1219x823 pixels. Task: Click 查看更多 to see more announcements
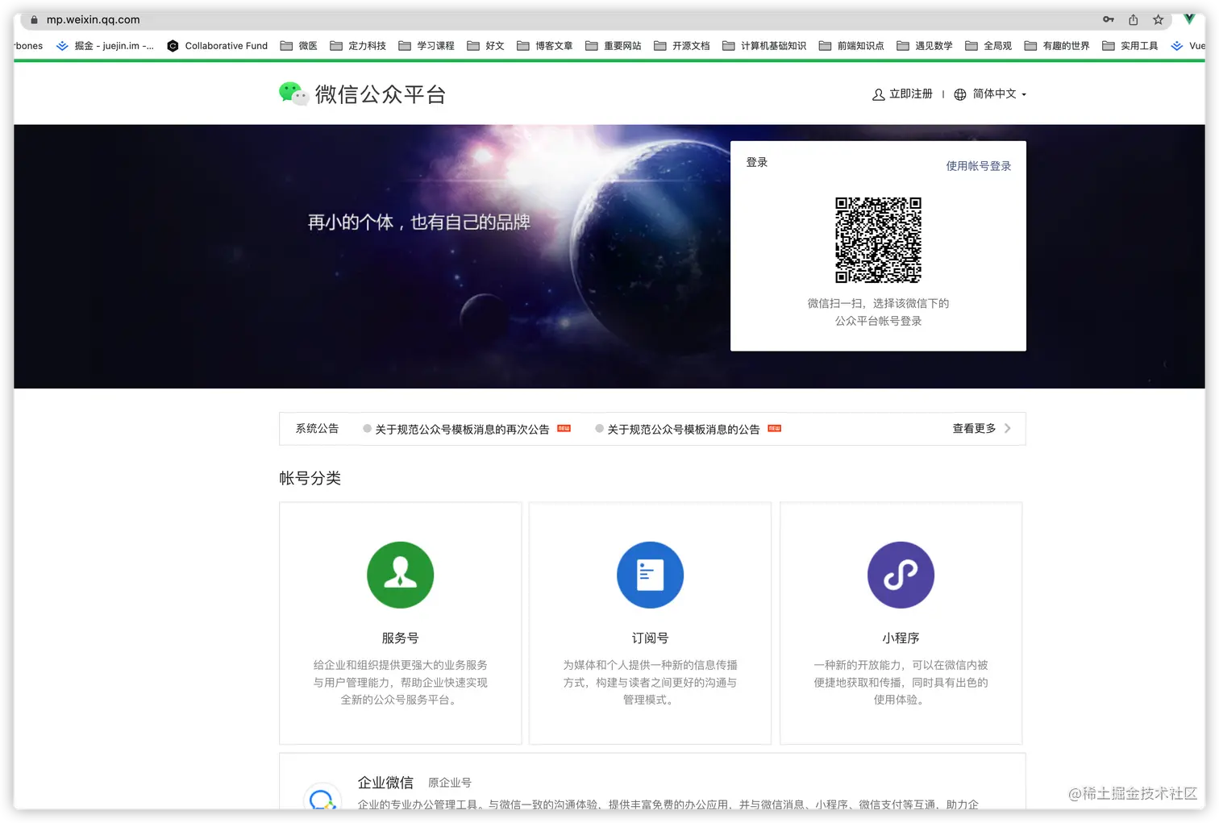tap(974, 429)
